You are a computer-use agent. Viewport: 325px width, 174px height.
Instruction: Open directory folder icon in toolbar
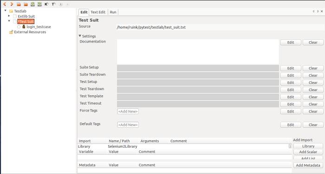click(x=26, y=4)
